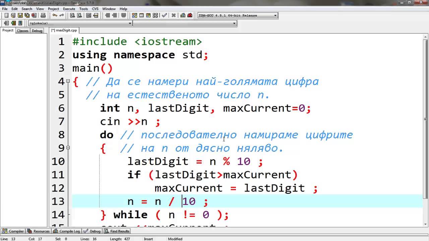Open Find with the first magnifier icon
The height and width of the screenshot is (241, 429).
coord(72,15)
